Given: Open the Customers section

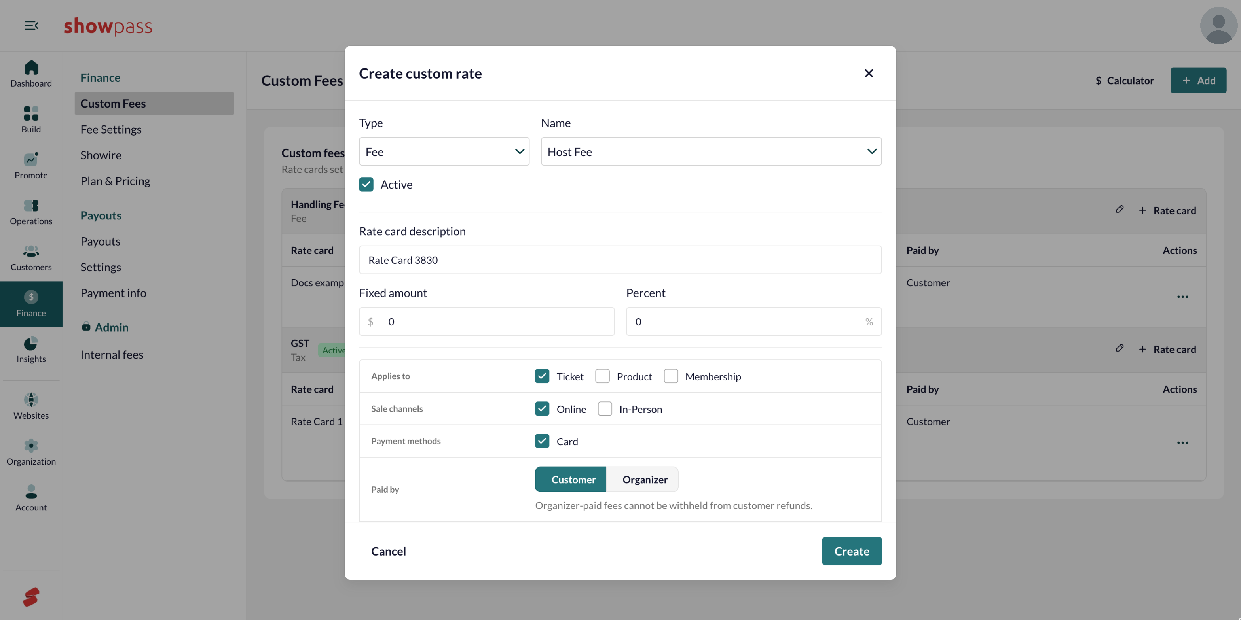Looking at the screenshot, I should pos(31,258).
